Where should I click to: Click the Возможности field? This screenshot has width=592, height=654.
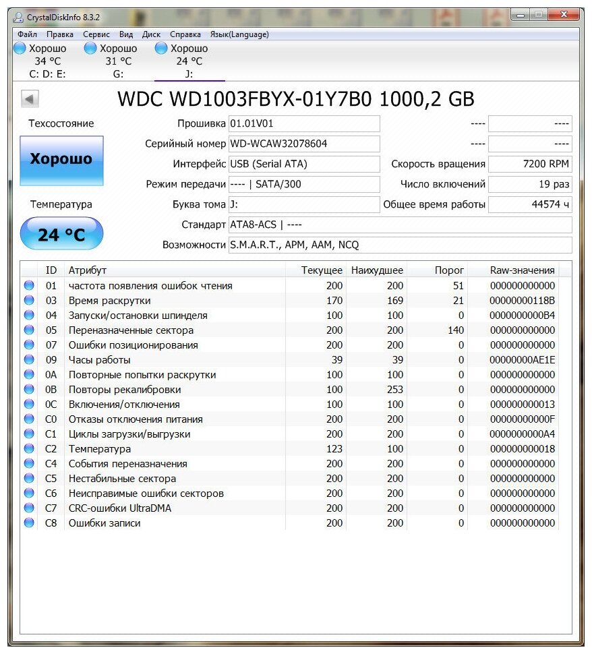click(400, 245)
